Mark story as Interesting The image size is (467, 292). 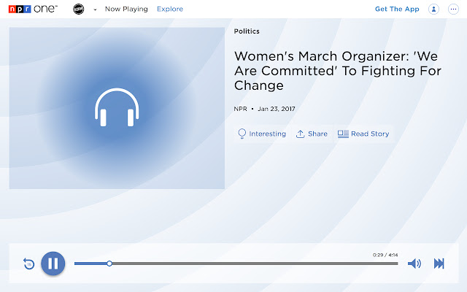(261, 134)
